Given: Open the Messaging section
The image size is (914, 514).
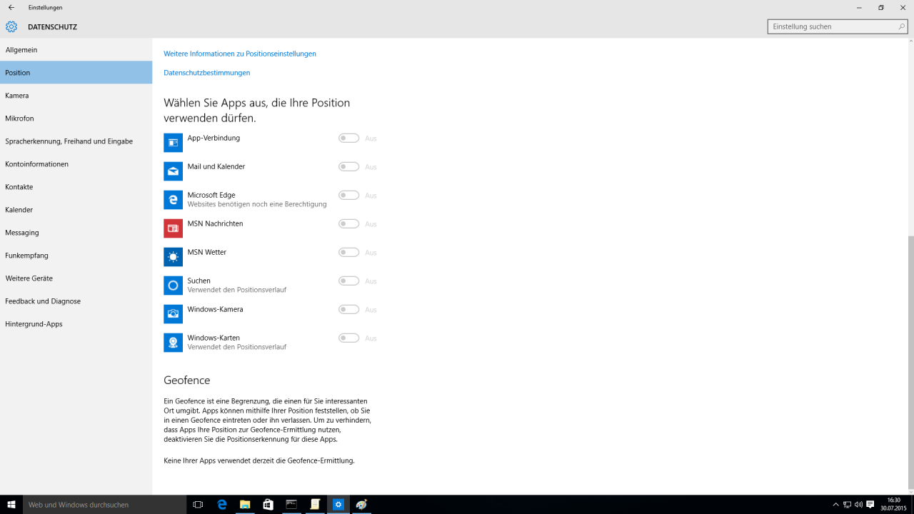Looking at the screenshot, I should (x=76, y=233).
